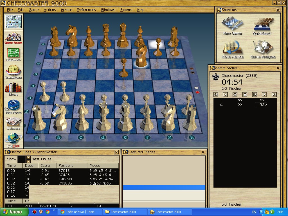
Task: Open the Help menu
Action: 141,10
